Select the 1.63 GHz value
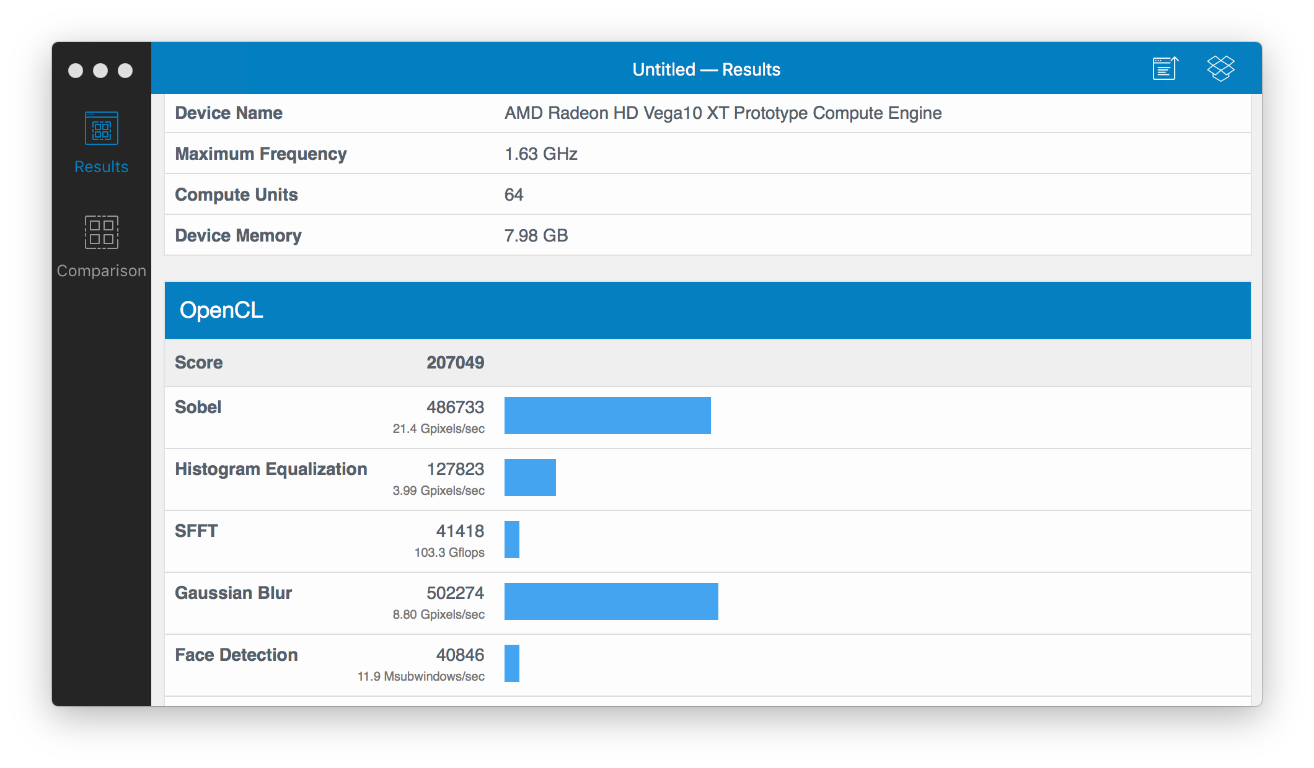1314x768 pixels. tap(541, 154)
